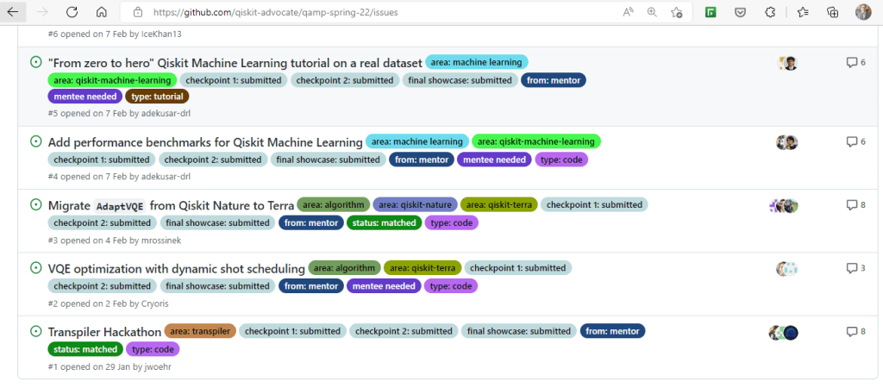
Task: Click assignee avatars on the Migrate AdaptVQE issue
Action: [784, 205]
